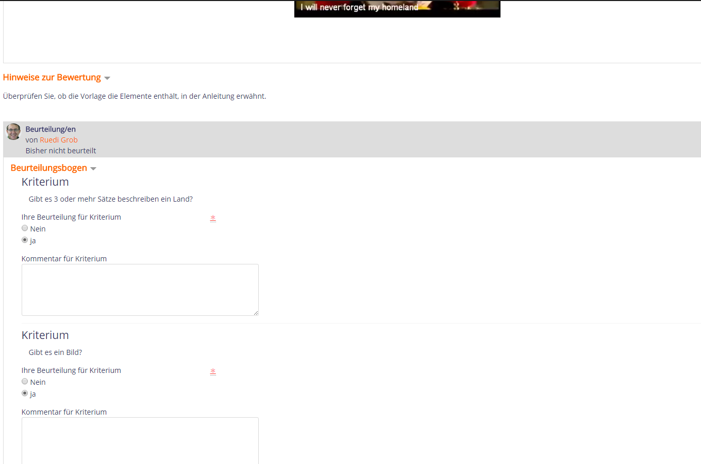
Task: Click Ruedi Grob's profile avatar picture
Action: click(13, 132)
